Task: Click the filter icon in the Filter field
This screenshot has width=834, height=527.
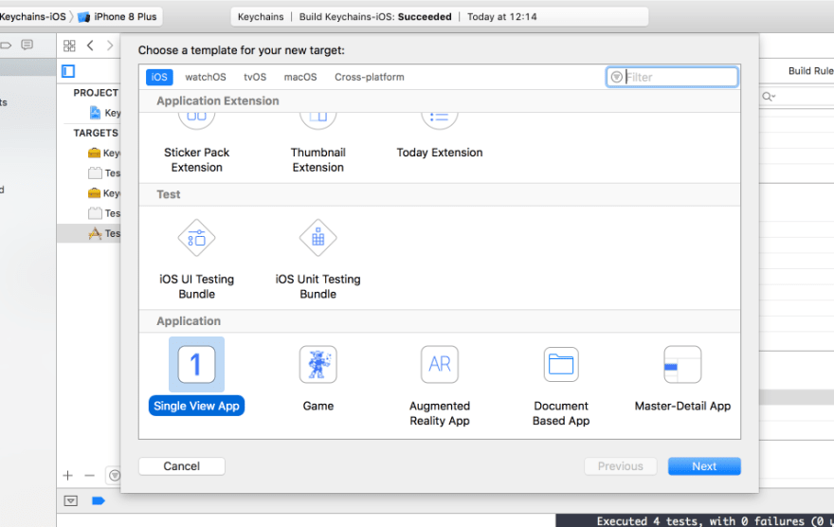Action: [x=616, y=77]
